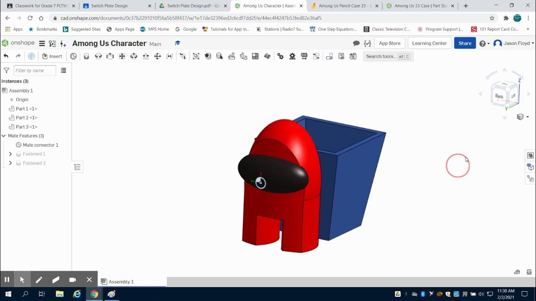Select the Rack and pinion relation tool
The width and height of the screenshot is (536, 301).
point(292,56)
